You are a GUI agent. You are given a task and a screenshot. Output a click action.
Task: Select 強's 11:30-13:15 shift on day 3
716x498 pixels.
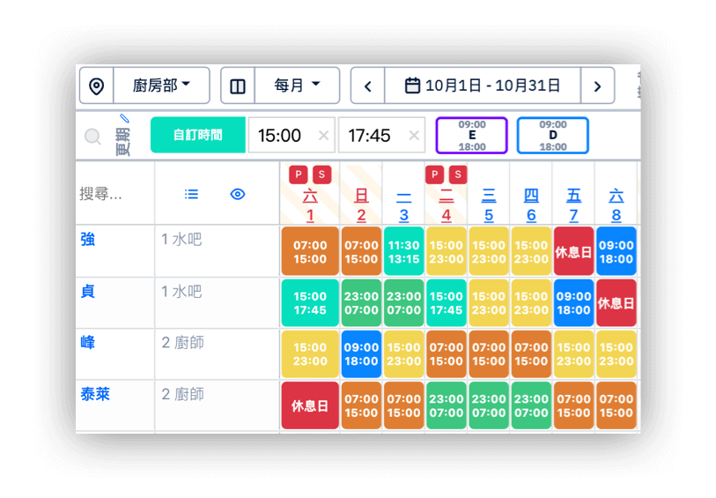(x=403, y=251)
